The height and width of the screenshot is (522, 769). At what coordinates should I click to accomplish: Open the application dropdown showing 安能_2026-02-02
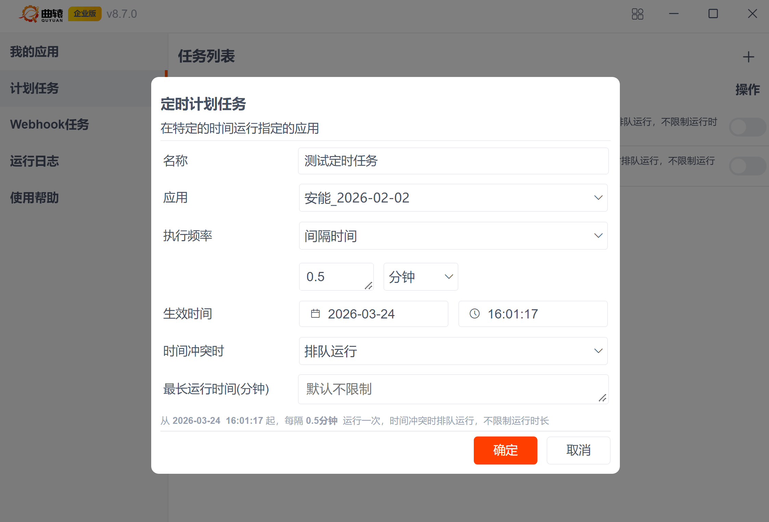[x=453, y=198]
